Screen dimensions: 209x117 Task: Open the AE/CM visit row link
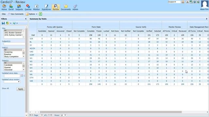pyautogui.click(x=32, y=48)
